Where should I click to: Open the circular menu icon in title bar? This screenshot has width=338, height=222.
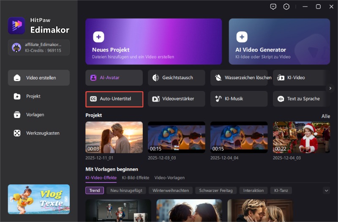[x=286, y=6]
